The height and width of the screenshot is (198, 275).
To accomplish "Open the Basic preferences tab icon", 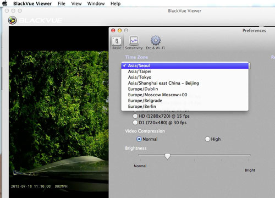I will [117, 41].
